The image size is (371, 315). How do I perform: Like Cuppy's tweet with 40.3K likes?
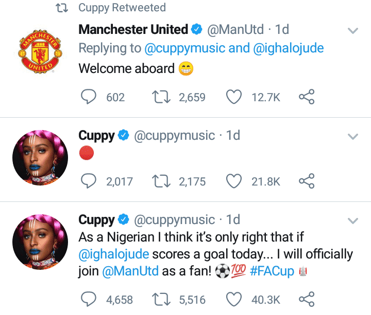point(234,299)
